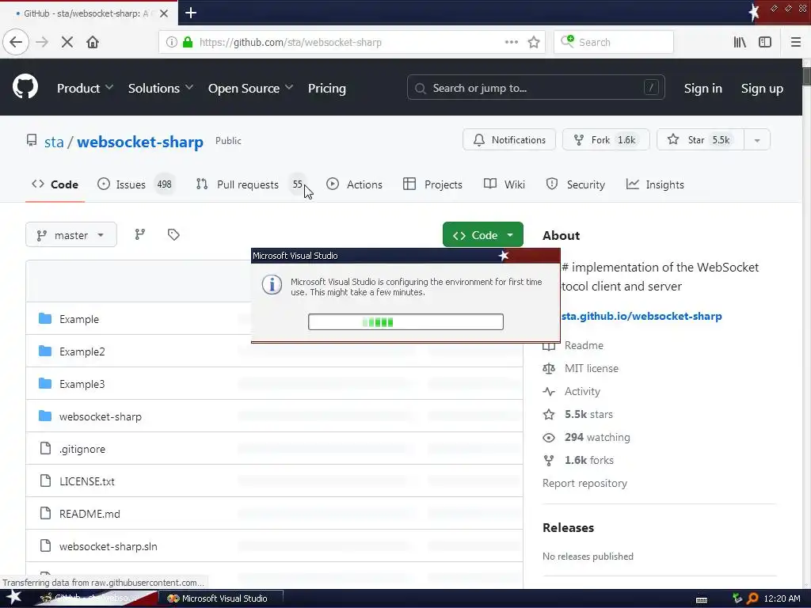Stop loading the page
811x608 pixels.
(67, 42)
